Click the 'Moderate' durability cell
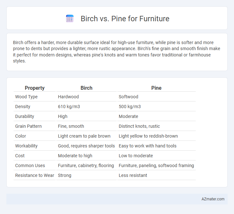 coord(128,116)
